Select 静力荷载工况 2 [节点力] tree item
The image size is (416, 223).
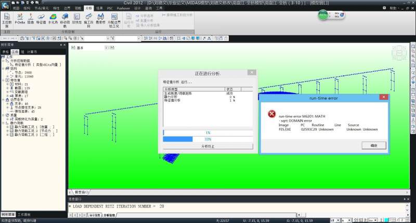coord(36,131)
